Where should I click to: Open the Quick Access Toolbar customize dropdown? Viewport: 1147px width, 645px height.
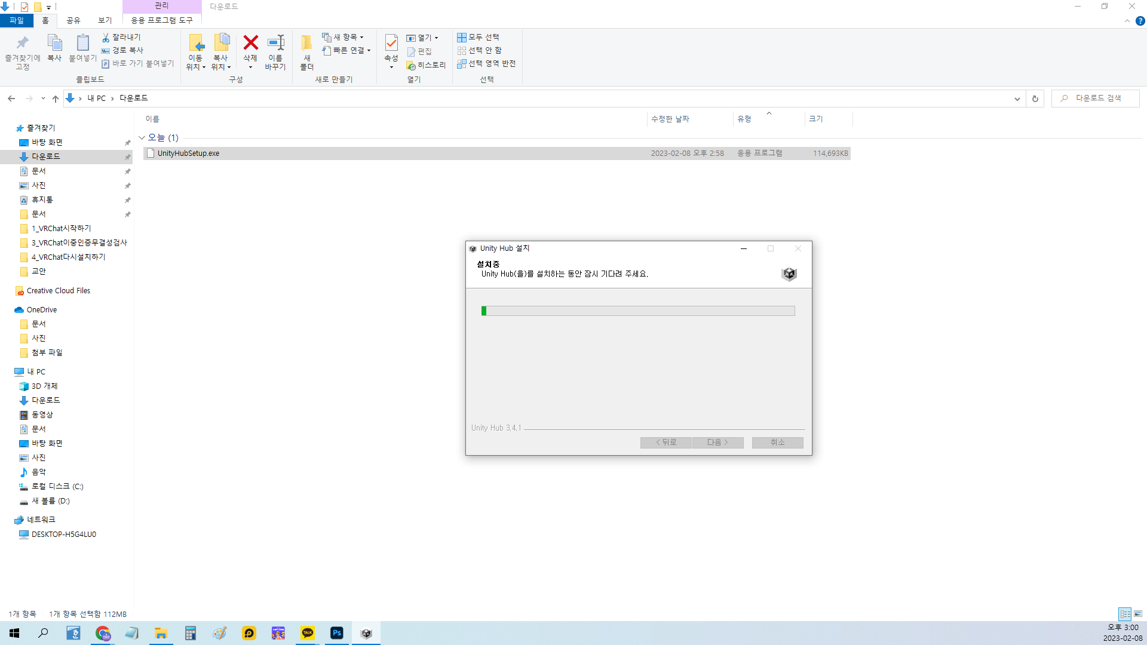(x=49, y=7)
